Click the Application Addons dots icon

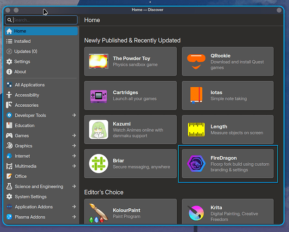click(x=9, y=207)
